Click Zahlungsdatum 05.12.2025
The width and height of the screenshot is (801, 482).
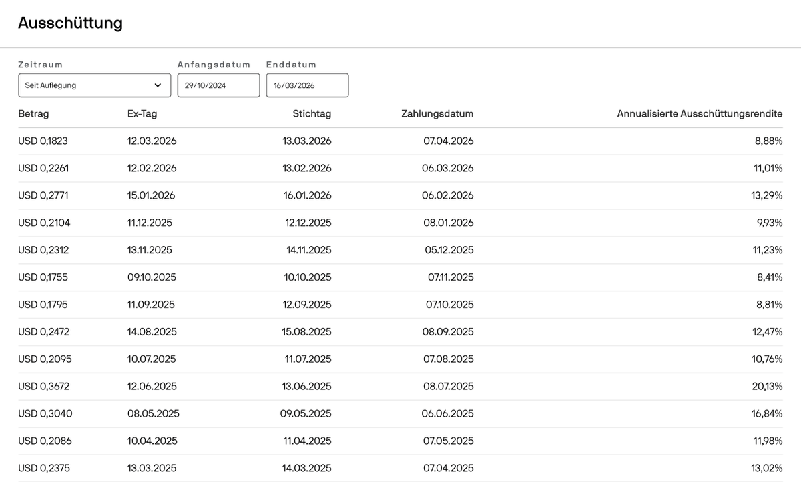[x=449, y=251]
